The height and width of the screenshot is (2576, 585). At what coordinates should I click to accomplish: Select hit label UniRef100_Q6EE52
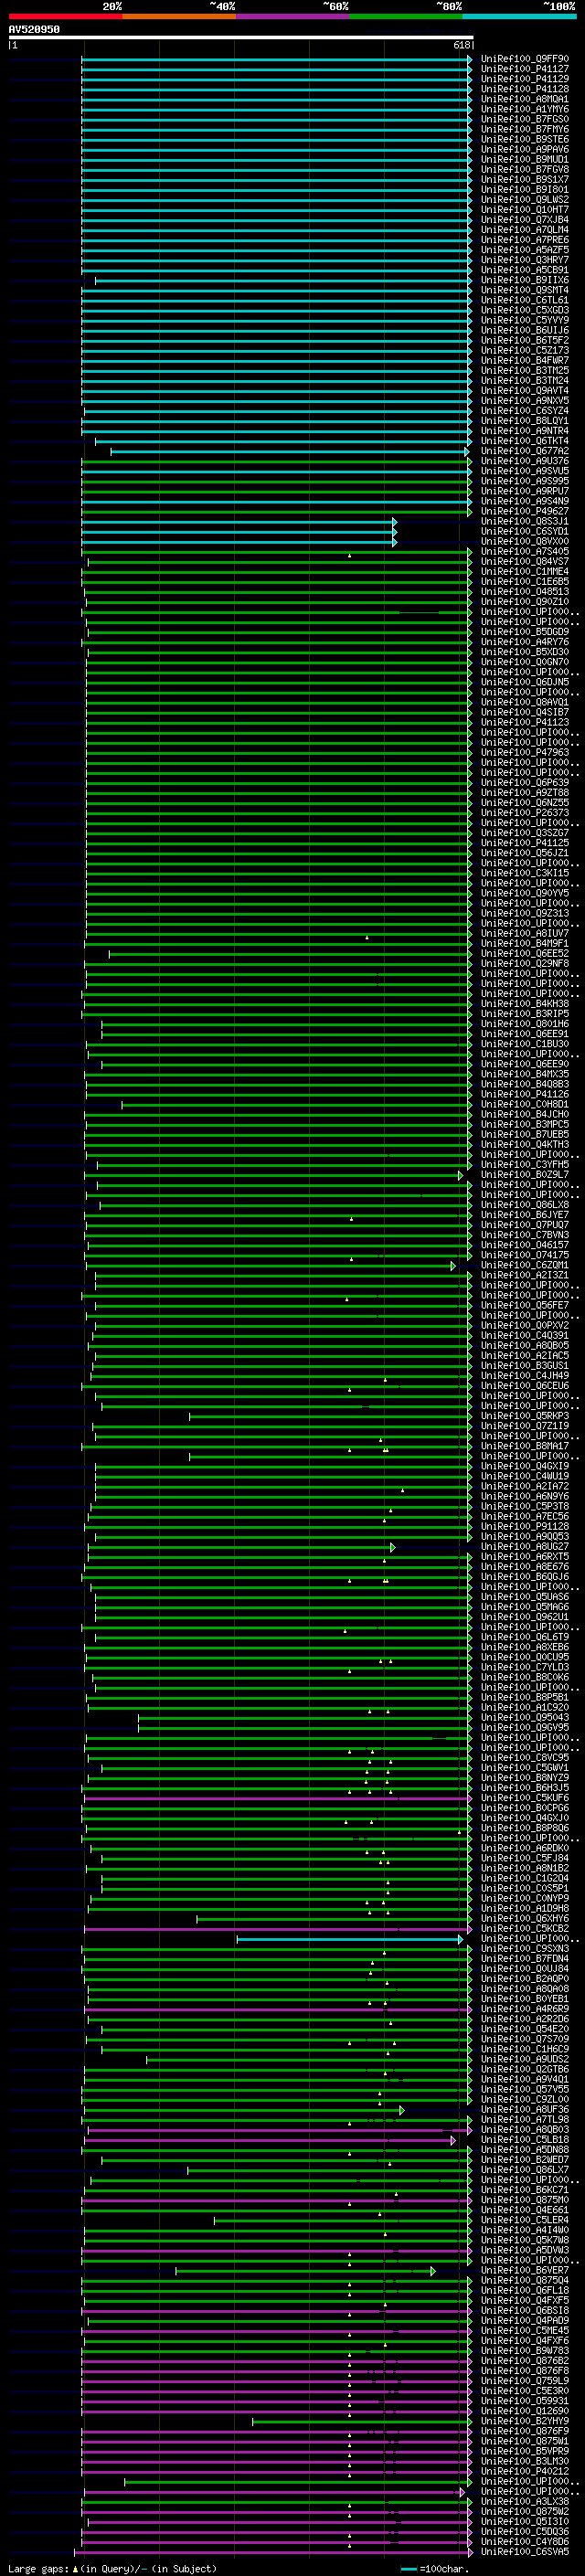point(525,953)
